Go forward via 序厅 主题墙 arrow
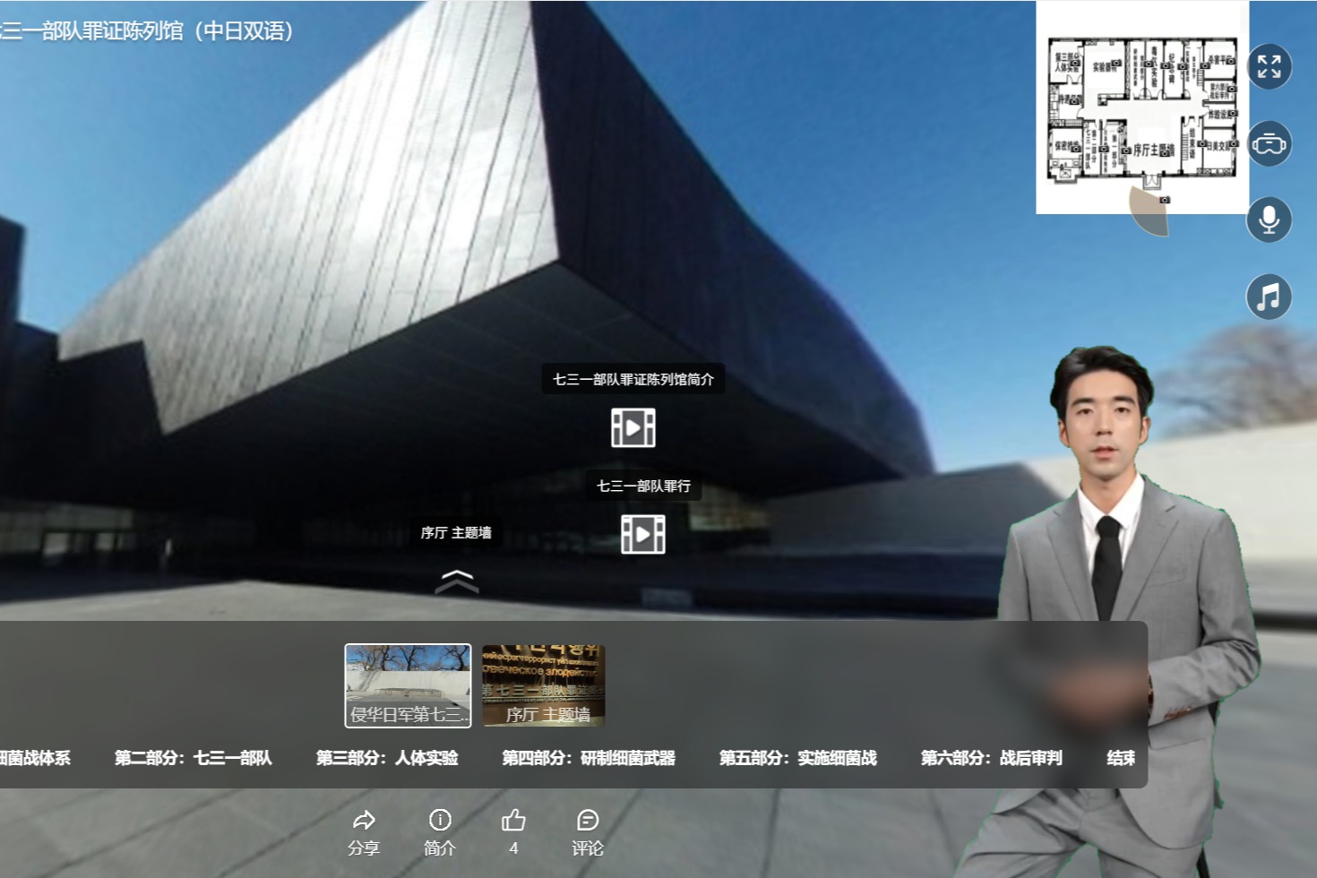This screenshot has height=878, width=1317. point(457,581)
